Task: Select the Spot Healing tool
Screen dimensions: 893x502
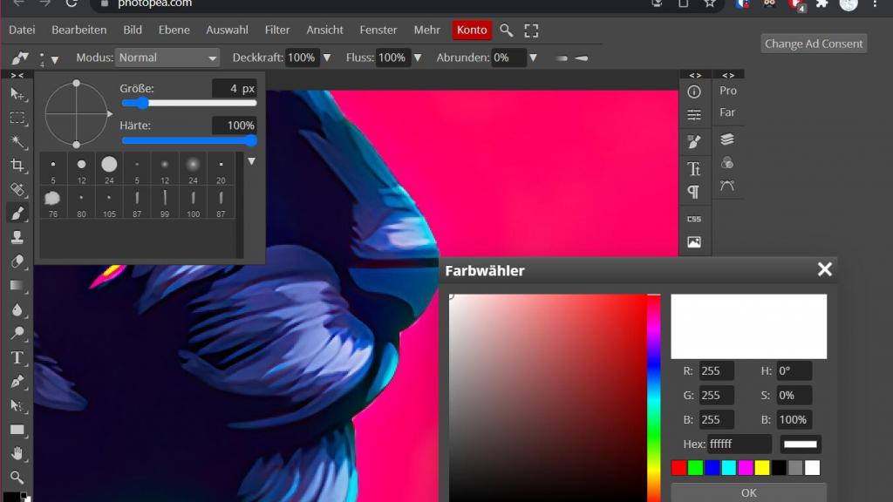Action: pyautogui.click(x=17, y=189)
